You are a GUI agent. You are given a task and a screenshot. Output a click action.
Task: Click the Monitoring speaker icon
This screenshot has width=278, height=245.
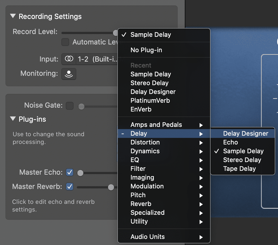point(69,74)
